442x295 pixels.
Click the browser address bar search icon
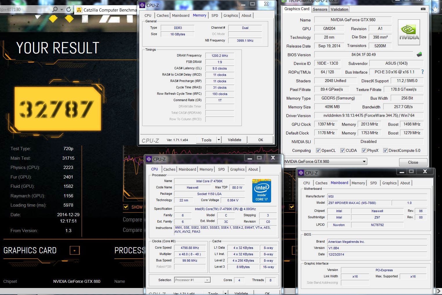click(55, 9)
